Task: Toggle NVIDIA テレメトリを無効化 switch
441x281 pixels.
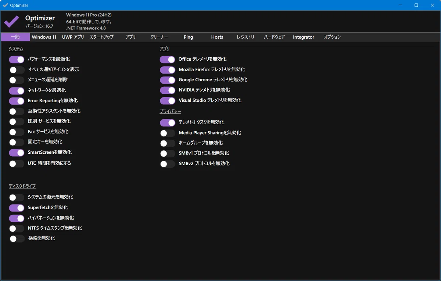Action: [167, 90]
